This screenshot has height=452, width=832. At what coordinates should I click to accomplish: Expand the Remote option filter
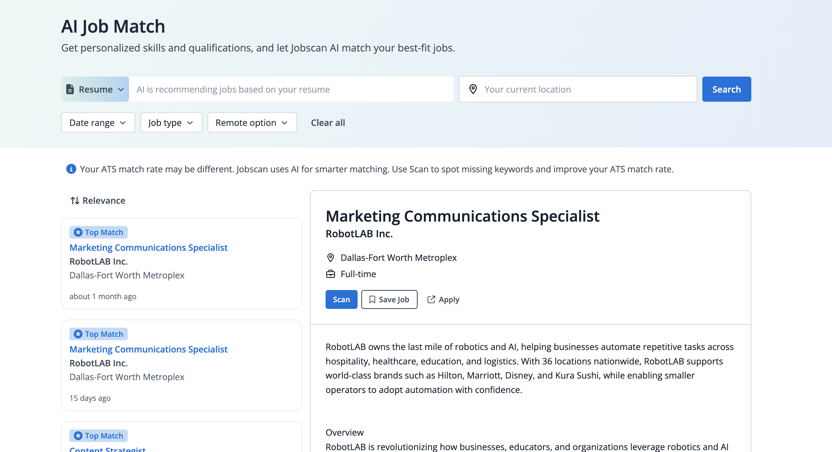[251, 123]
